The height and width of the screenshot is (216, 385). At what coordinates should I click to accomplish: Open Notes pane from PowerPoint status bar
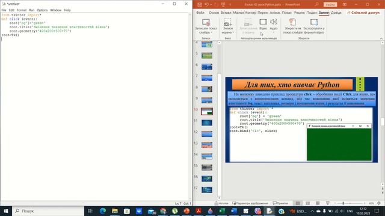(x=221, y=203)
